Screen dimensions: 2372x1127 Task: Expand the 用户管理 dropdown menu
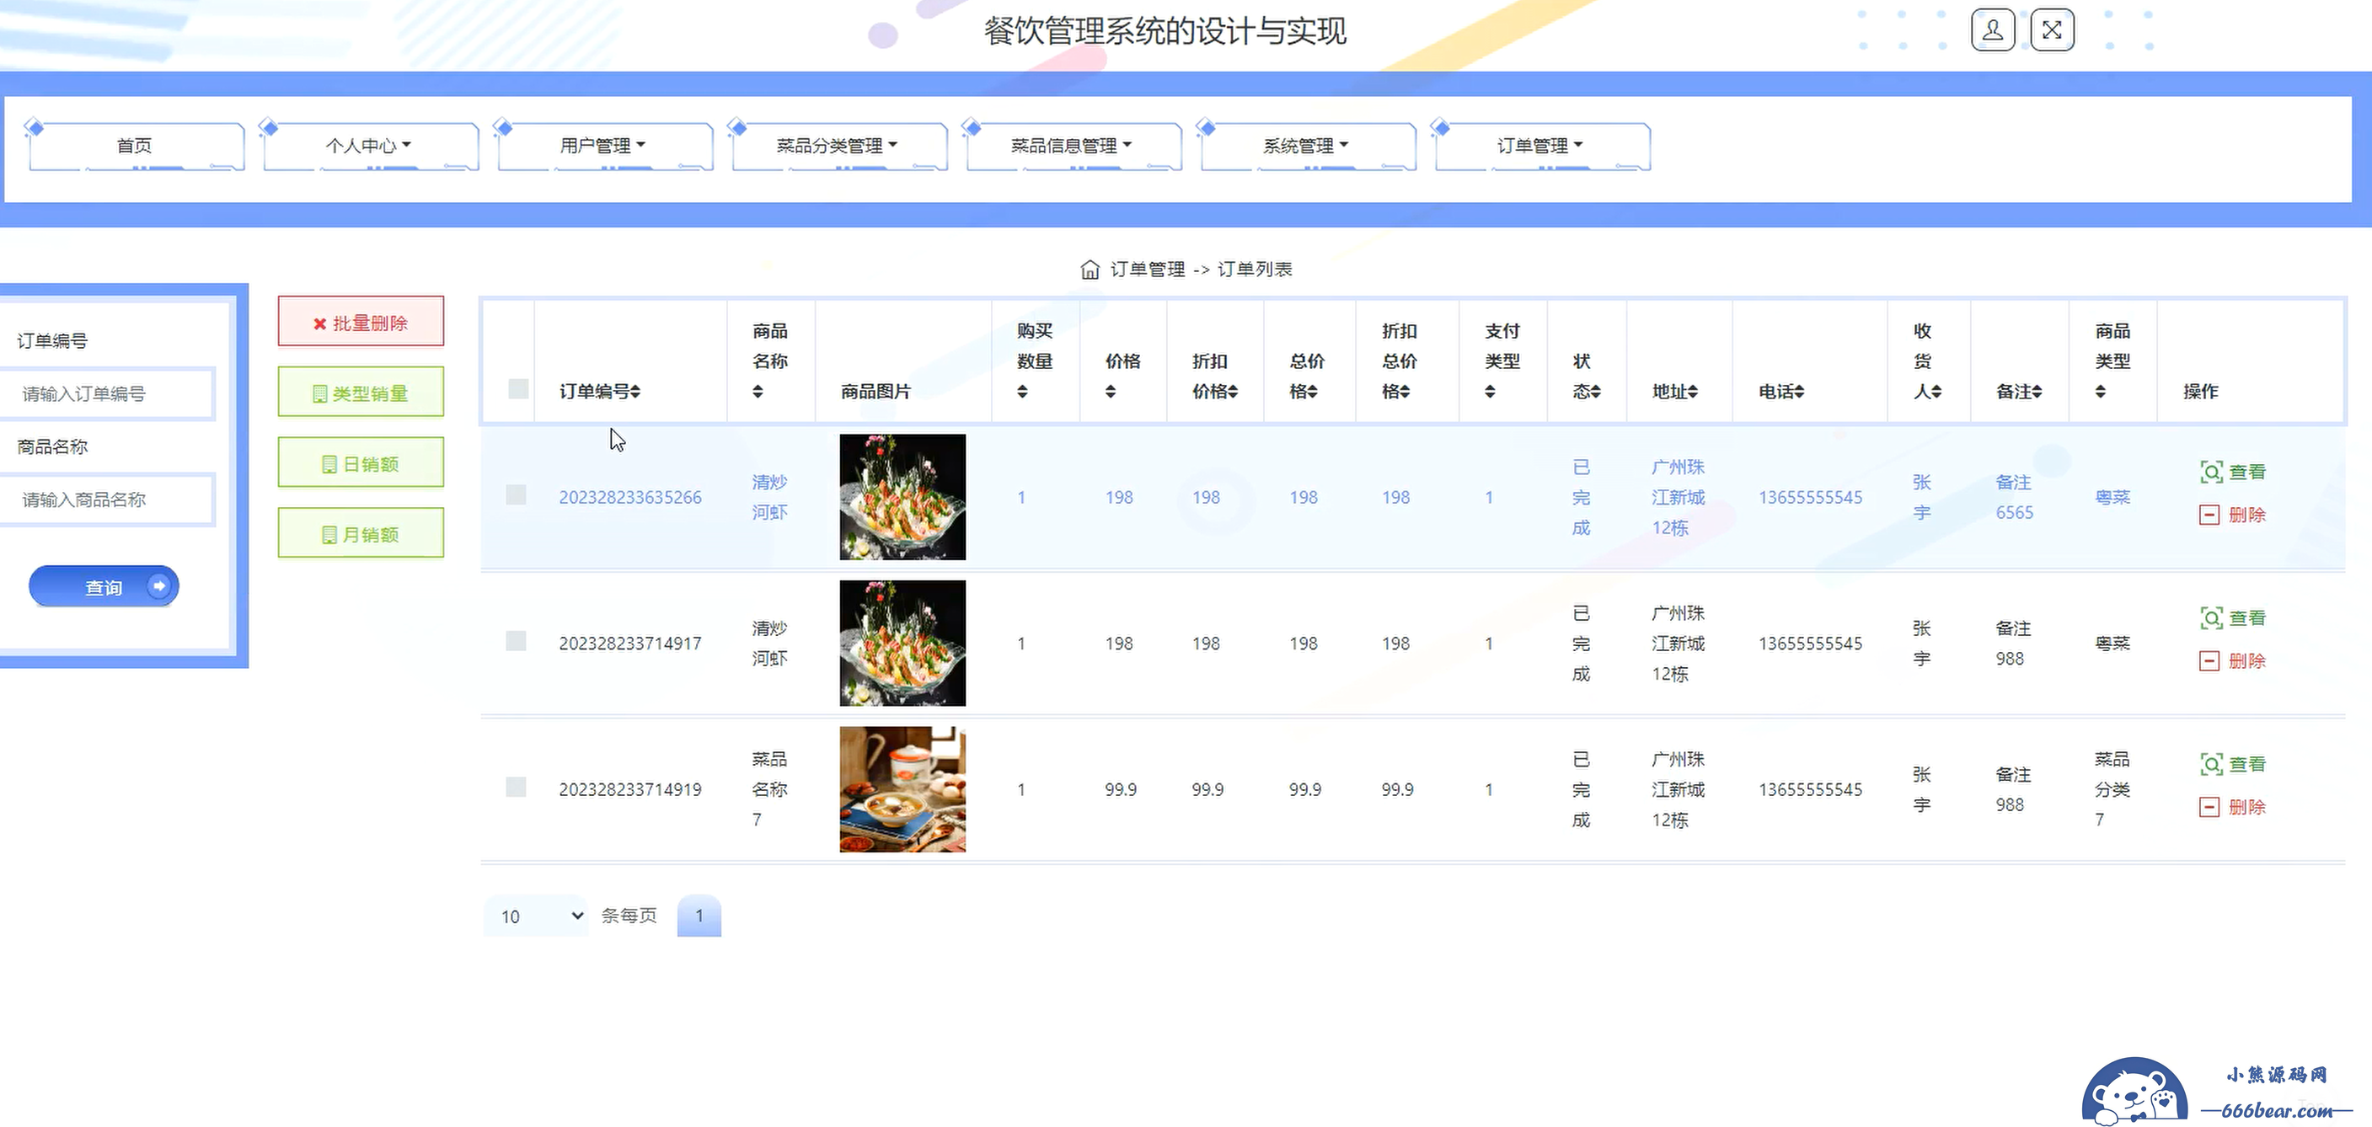[x=604, y=146]
